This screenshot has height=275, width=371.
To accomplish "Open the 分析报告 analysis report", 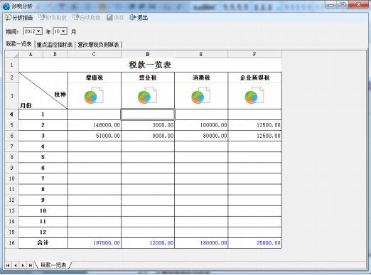I will (19, 18).
